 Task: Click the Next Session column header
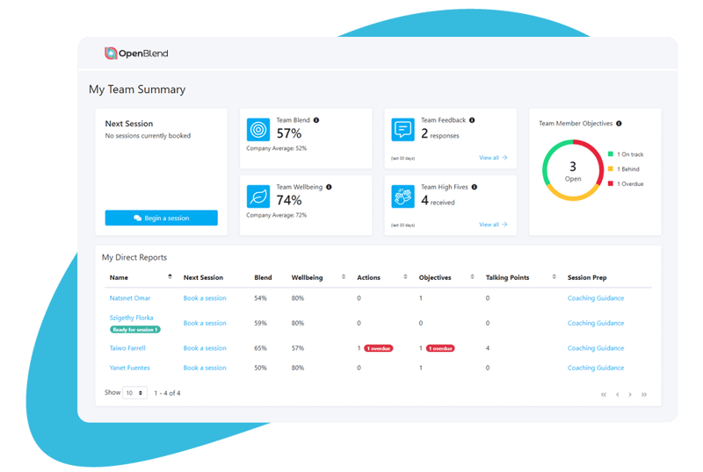click(x=203, y=277)
